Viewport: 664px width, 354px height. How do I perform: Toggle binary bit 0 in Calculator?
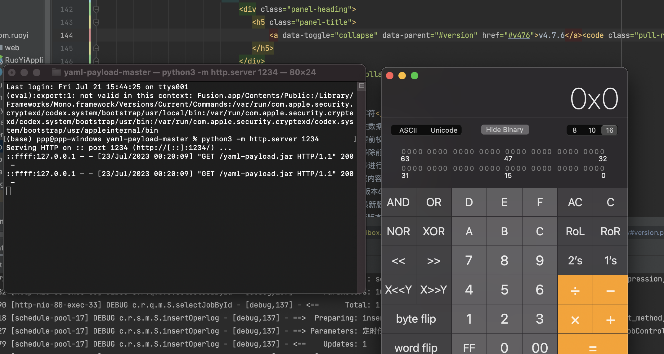[602, 168]
